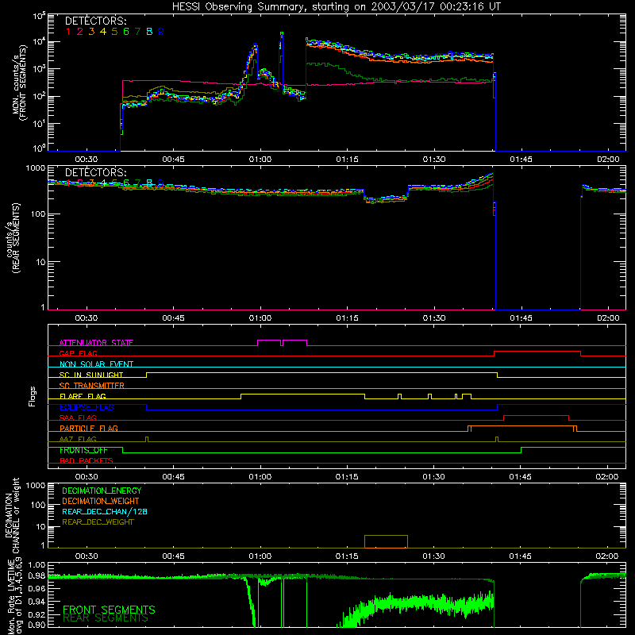Click the 1000 y-axis value on the rear segments panel

(36, 168)
